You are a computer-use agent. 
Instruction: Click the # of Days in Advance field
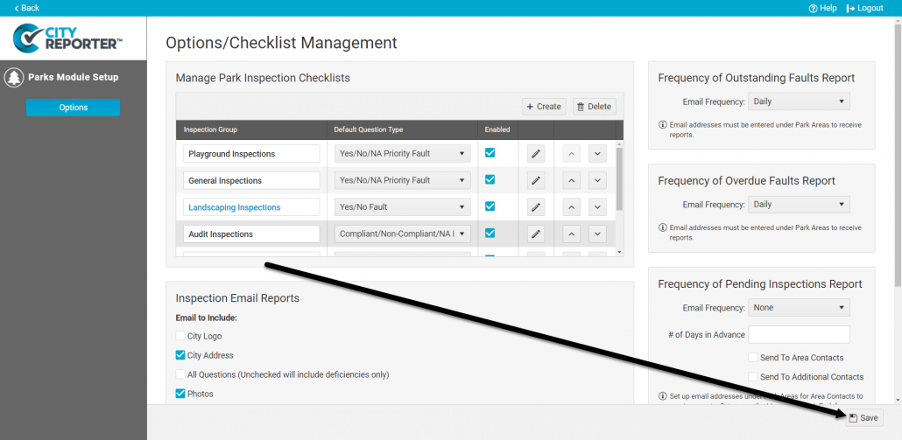pyautogui.click(x=799, y=335)
